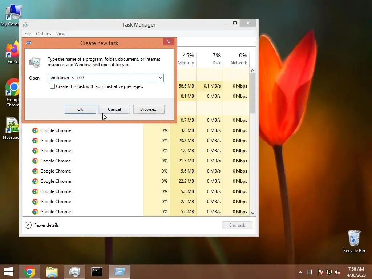The height and width of the screenshot is (279, 372).
Task: Sort processes by Disk column
Action: tap(210, 58)
